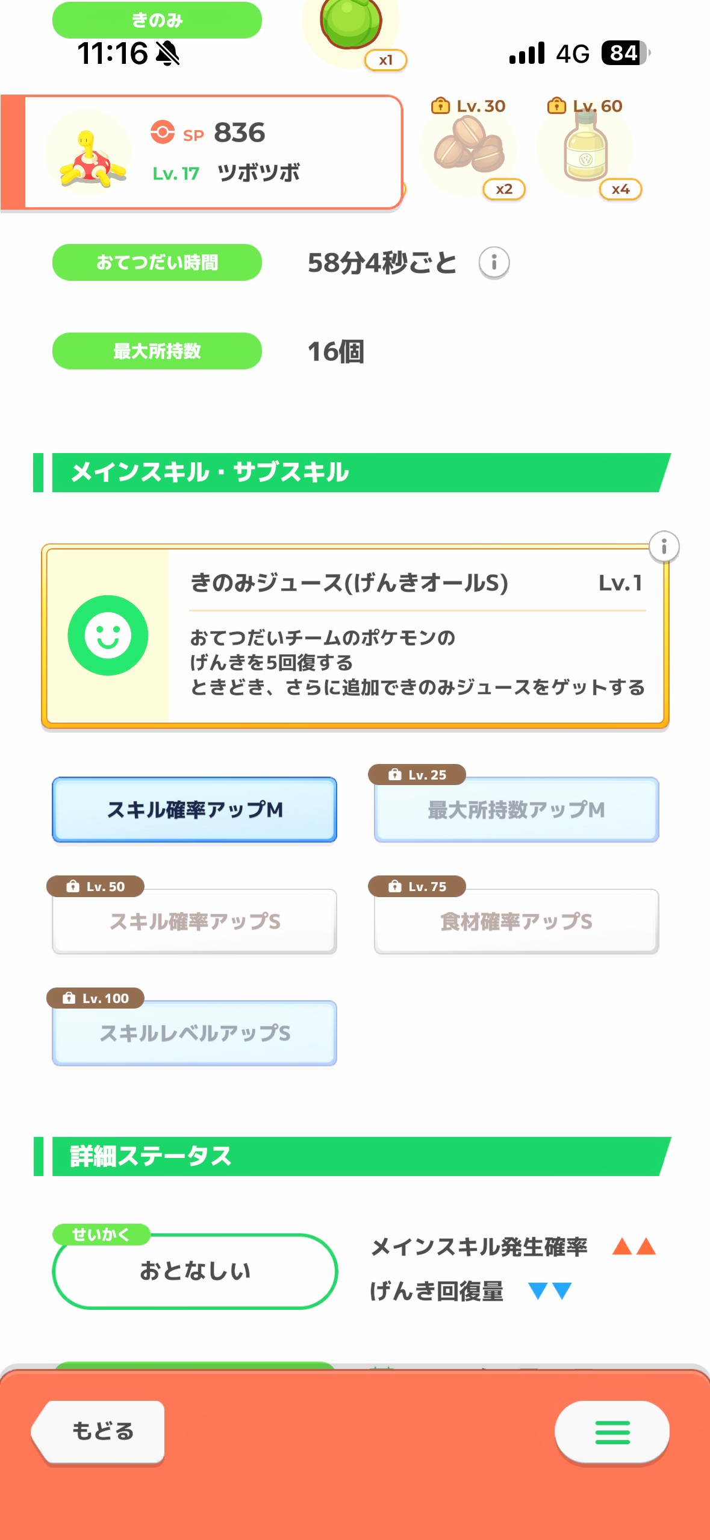Select the スキル確率アップM sub skill
The image size is (710, 1540).
coord(195,810)
